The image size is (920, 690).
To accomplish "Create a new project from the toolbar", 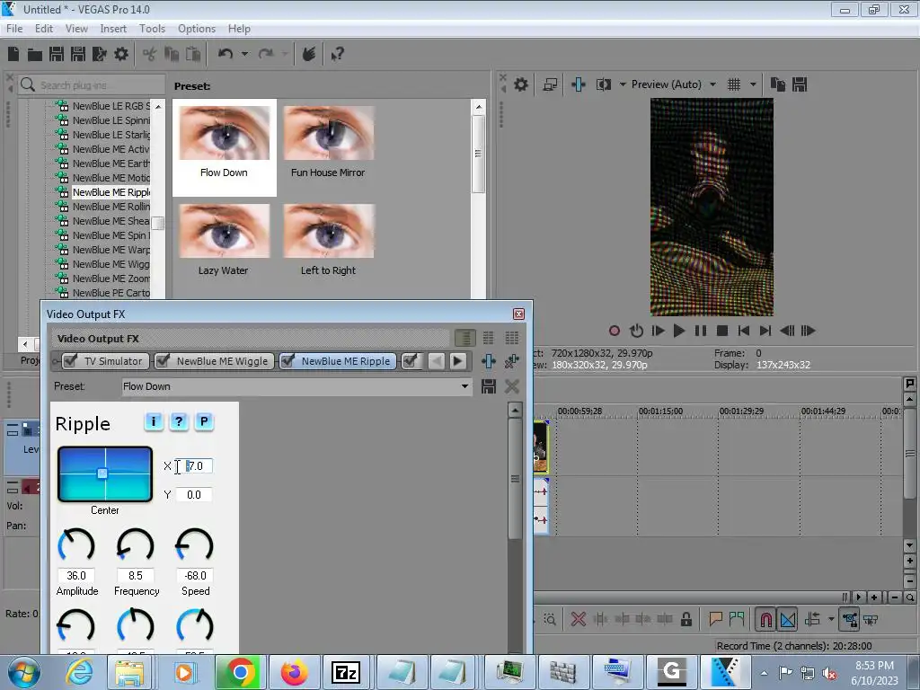I will coord(13,54).
